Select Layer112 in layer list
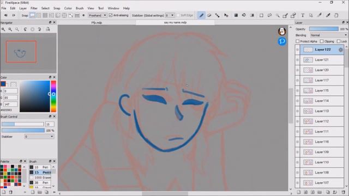349x196 pixels. pyautogui.click(x=322, y=121)
